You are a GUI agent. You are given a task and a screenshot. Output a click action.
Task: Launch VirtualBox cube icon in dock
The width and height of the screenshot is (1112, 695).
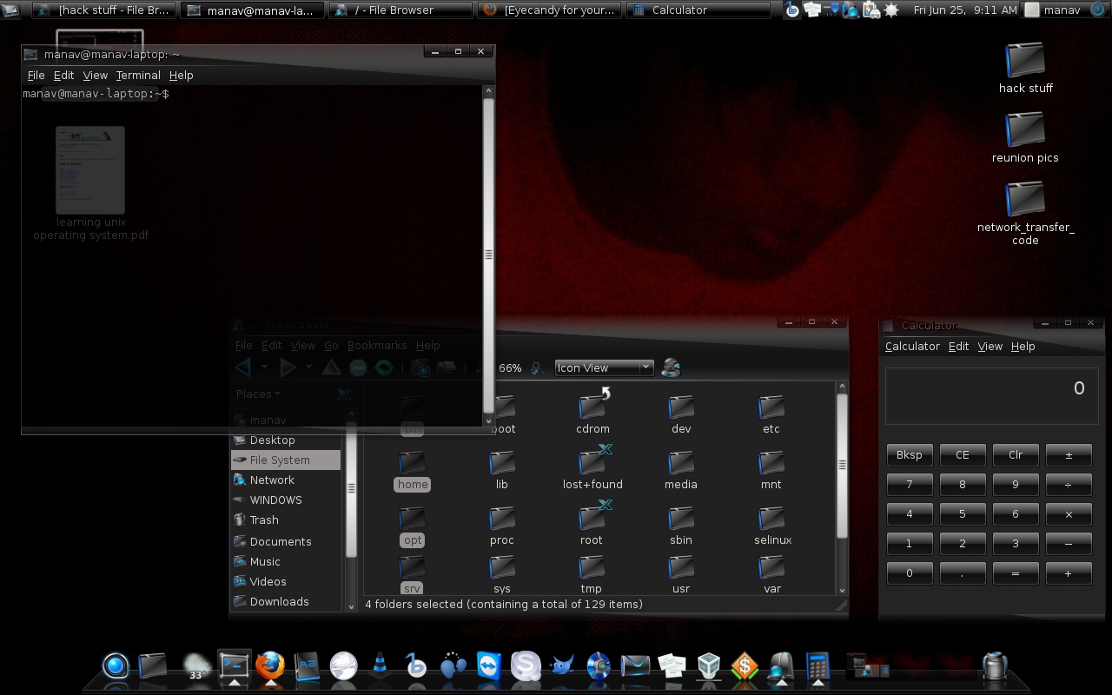[709, 666]
